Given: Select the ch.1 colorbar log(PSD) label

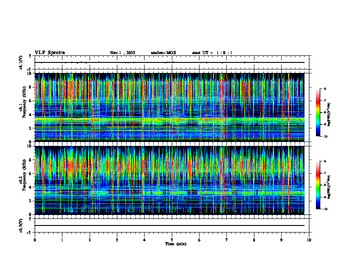Looking at the screenshot, I should click(x=329, y=115).
